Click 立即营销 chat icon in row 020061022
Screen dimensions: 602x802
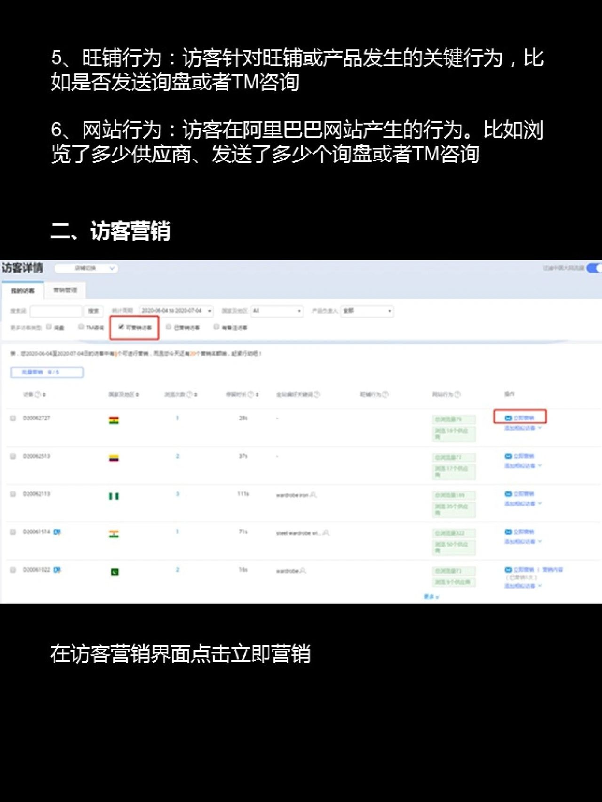(x=508, y=569)
